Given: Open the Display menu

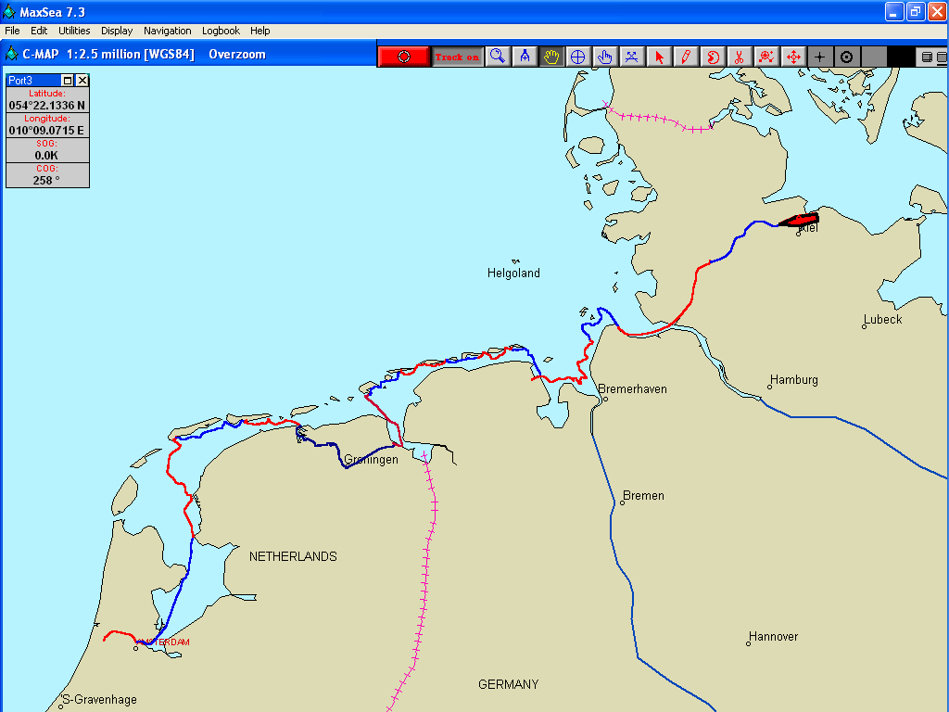Looking at the screenshot, I should click(117, 31).
